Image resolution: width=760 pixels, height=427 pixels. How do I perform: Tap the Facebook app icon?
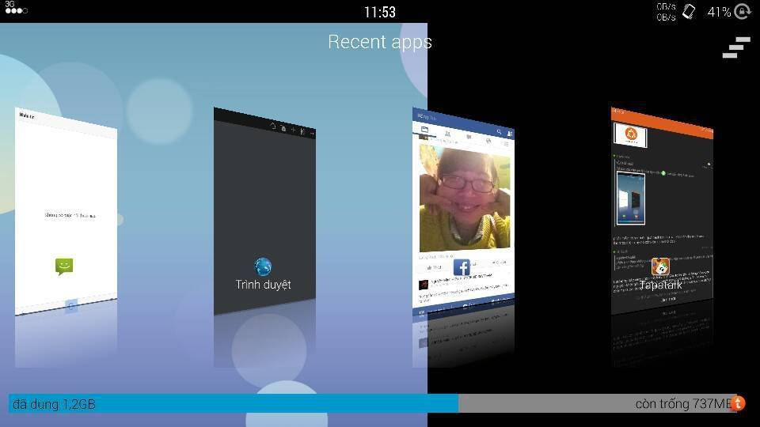[462, 267]
